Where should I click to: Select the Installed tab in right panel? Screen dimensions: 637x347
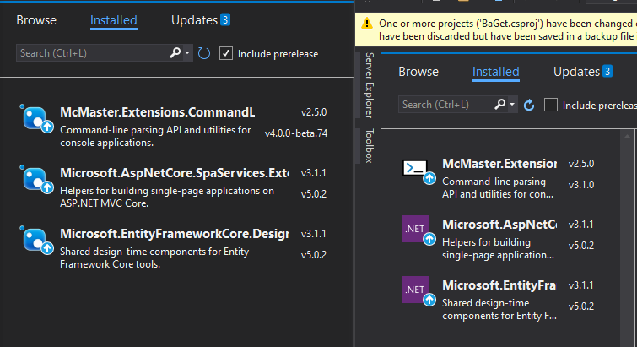click(495, 72)
